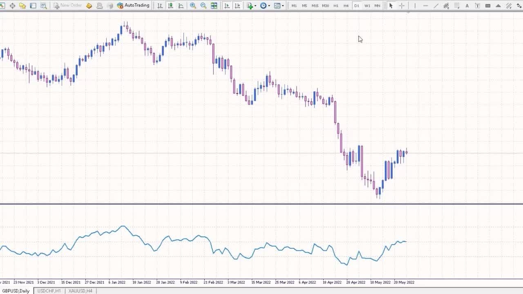The image size is (523, 294).
Task: Toggle the AutoTrading button
Action: [133, 6]
